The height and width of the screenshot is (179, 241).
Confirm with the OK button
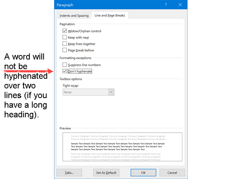143,173
